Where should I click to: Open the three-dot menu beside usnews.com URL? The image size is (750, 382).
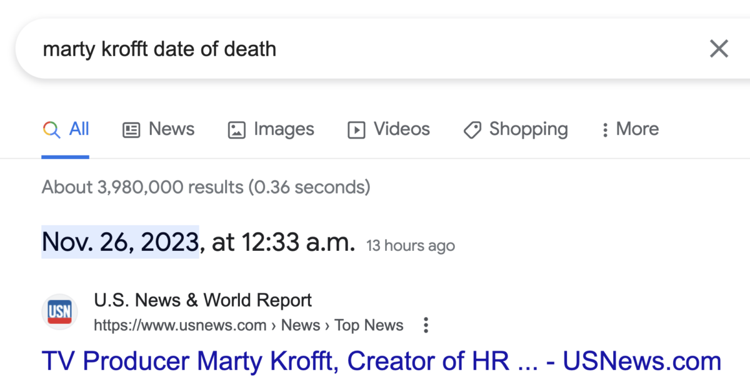point(426,325)
